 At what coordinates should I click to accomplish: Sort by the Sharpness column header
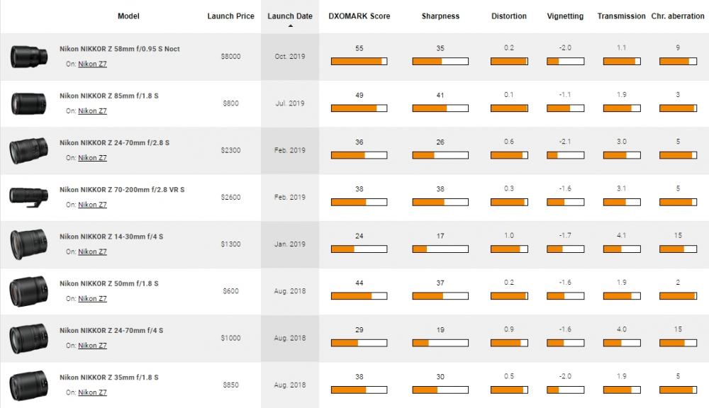(x=440, y=16)
